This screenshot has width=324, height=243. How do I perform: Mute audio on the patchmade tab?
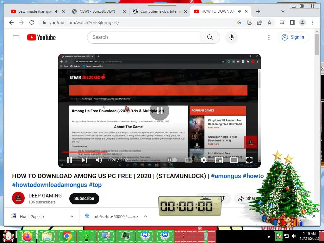(x=57, y=11)
